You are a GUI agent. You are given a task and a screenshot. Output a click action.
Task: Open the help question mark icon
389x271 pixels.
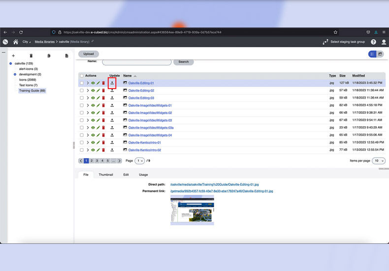tap(373, 42)
